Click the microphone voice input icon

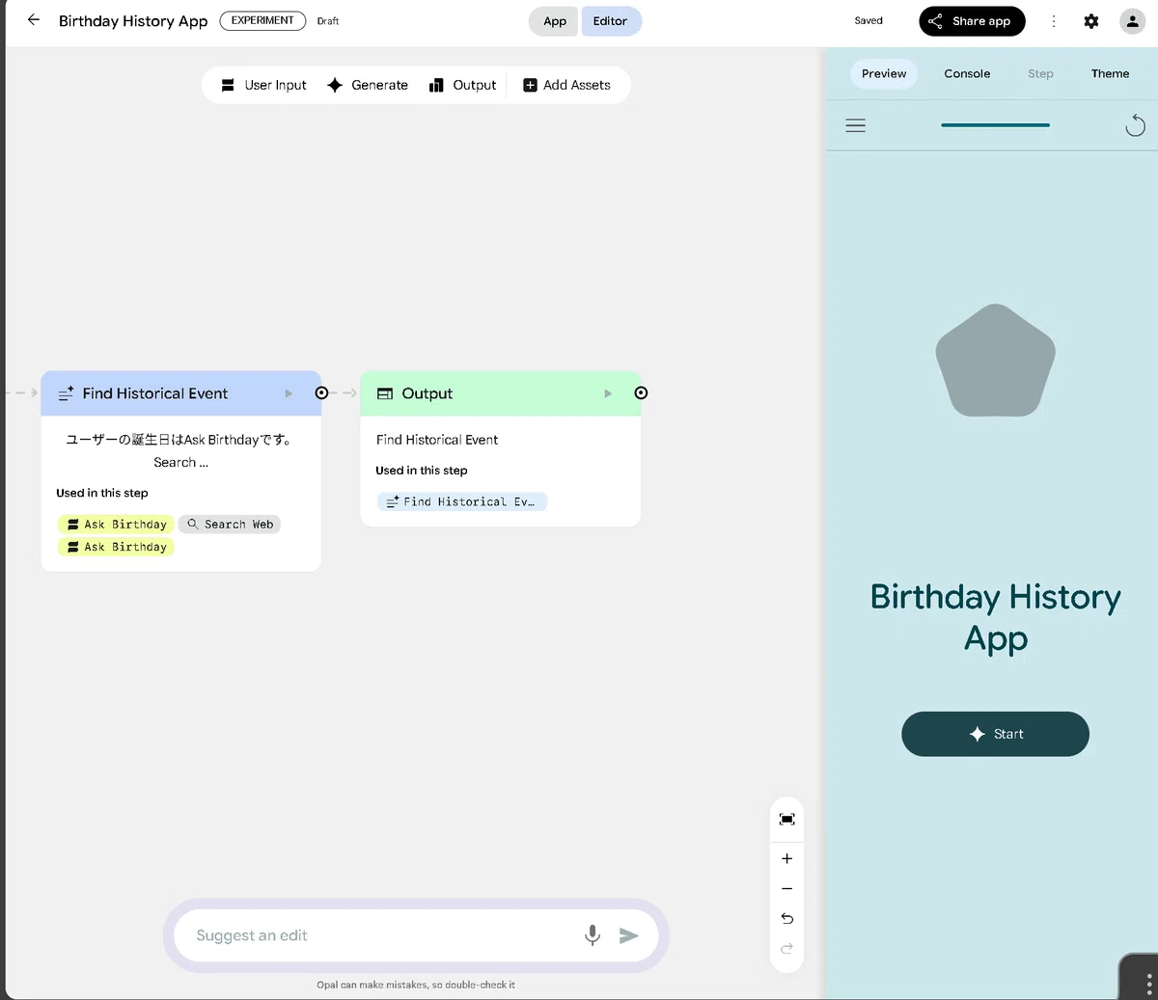tap(593, 935)
